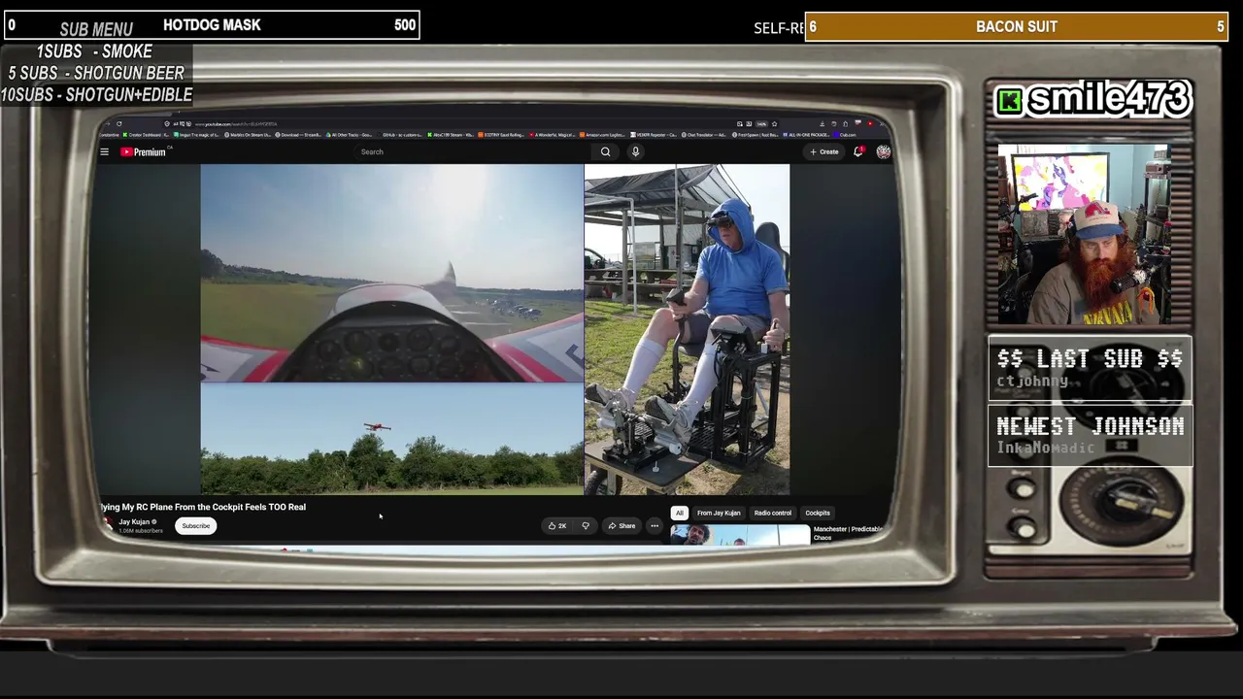Open the Manchester recommended video thumbnail

click(739, 534)
